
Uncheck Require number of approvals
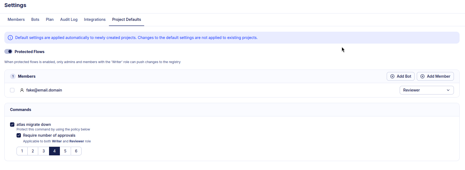click(x=19, y=135)
